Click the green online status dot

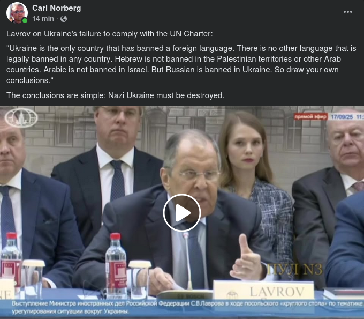(25, 21)
